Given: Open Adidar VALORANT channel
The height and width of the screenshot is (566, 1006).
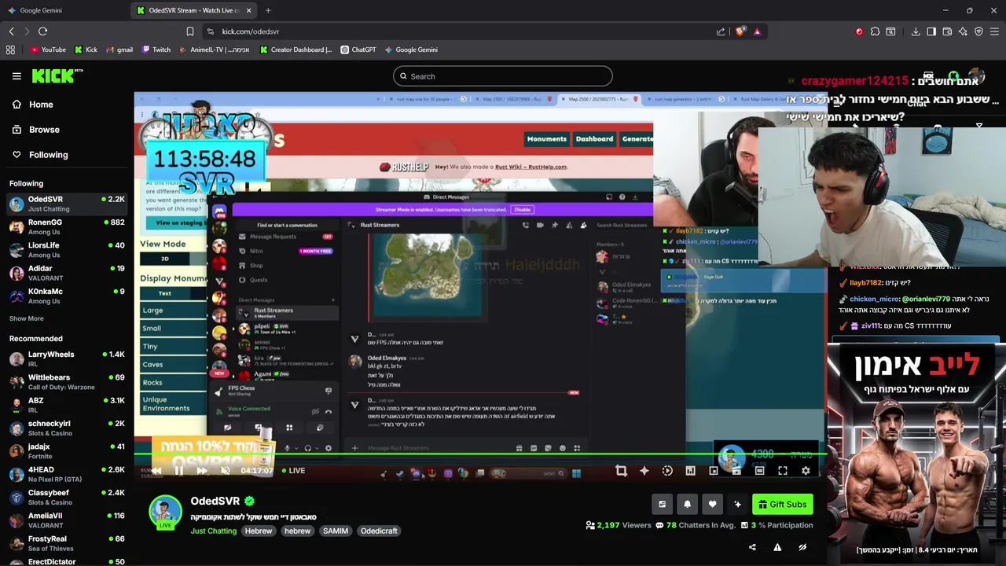Looking at the screenshot, I should pos(66,273).
